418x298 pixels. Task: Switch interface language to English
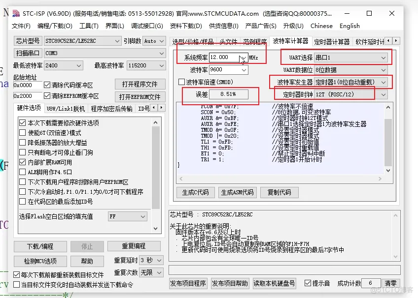(349, 26)
